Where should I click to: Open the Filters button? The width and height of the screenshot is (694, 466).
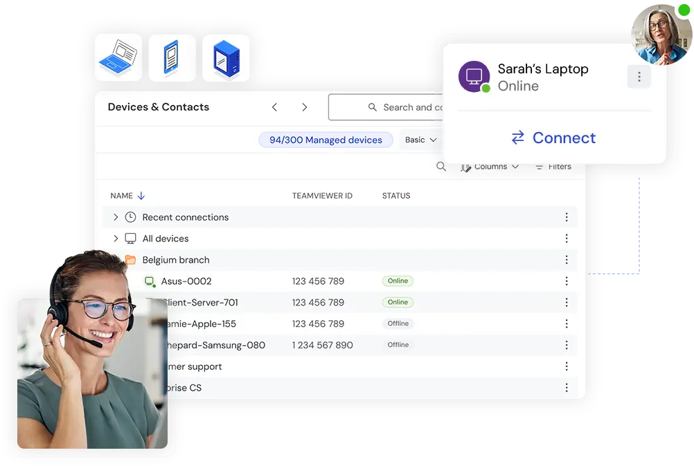coord(553,167)
